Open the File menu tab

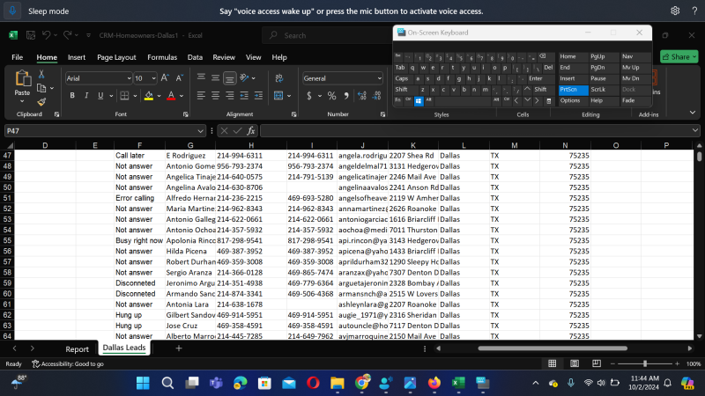[x=17, y=57]
